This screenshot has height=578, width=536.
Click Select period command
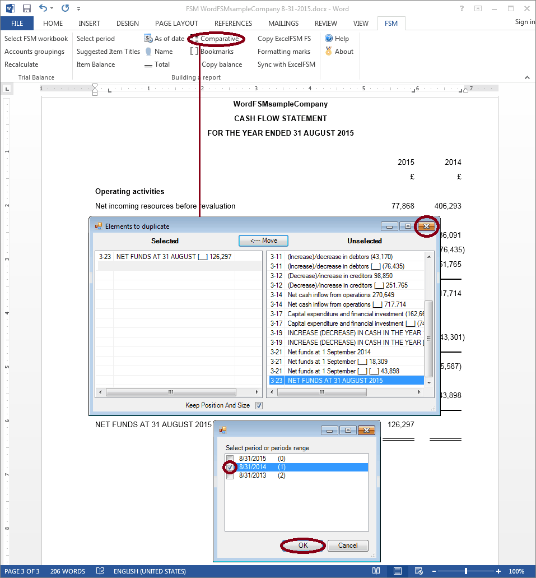tap(95, 38)
